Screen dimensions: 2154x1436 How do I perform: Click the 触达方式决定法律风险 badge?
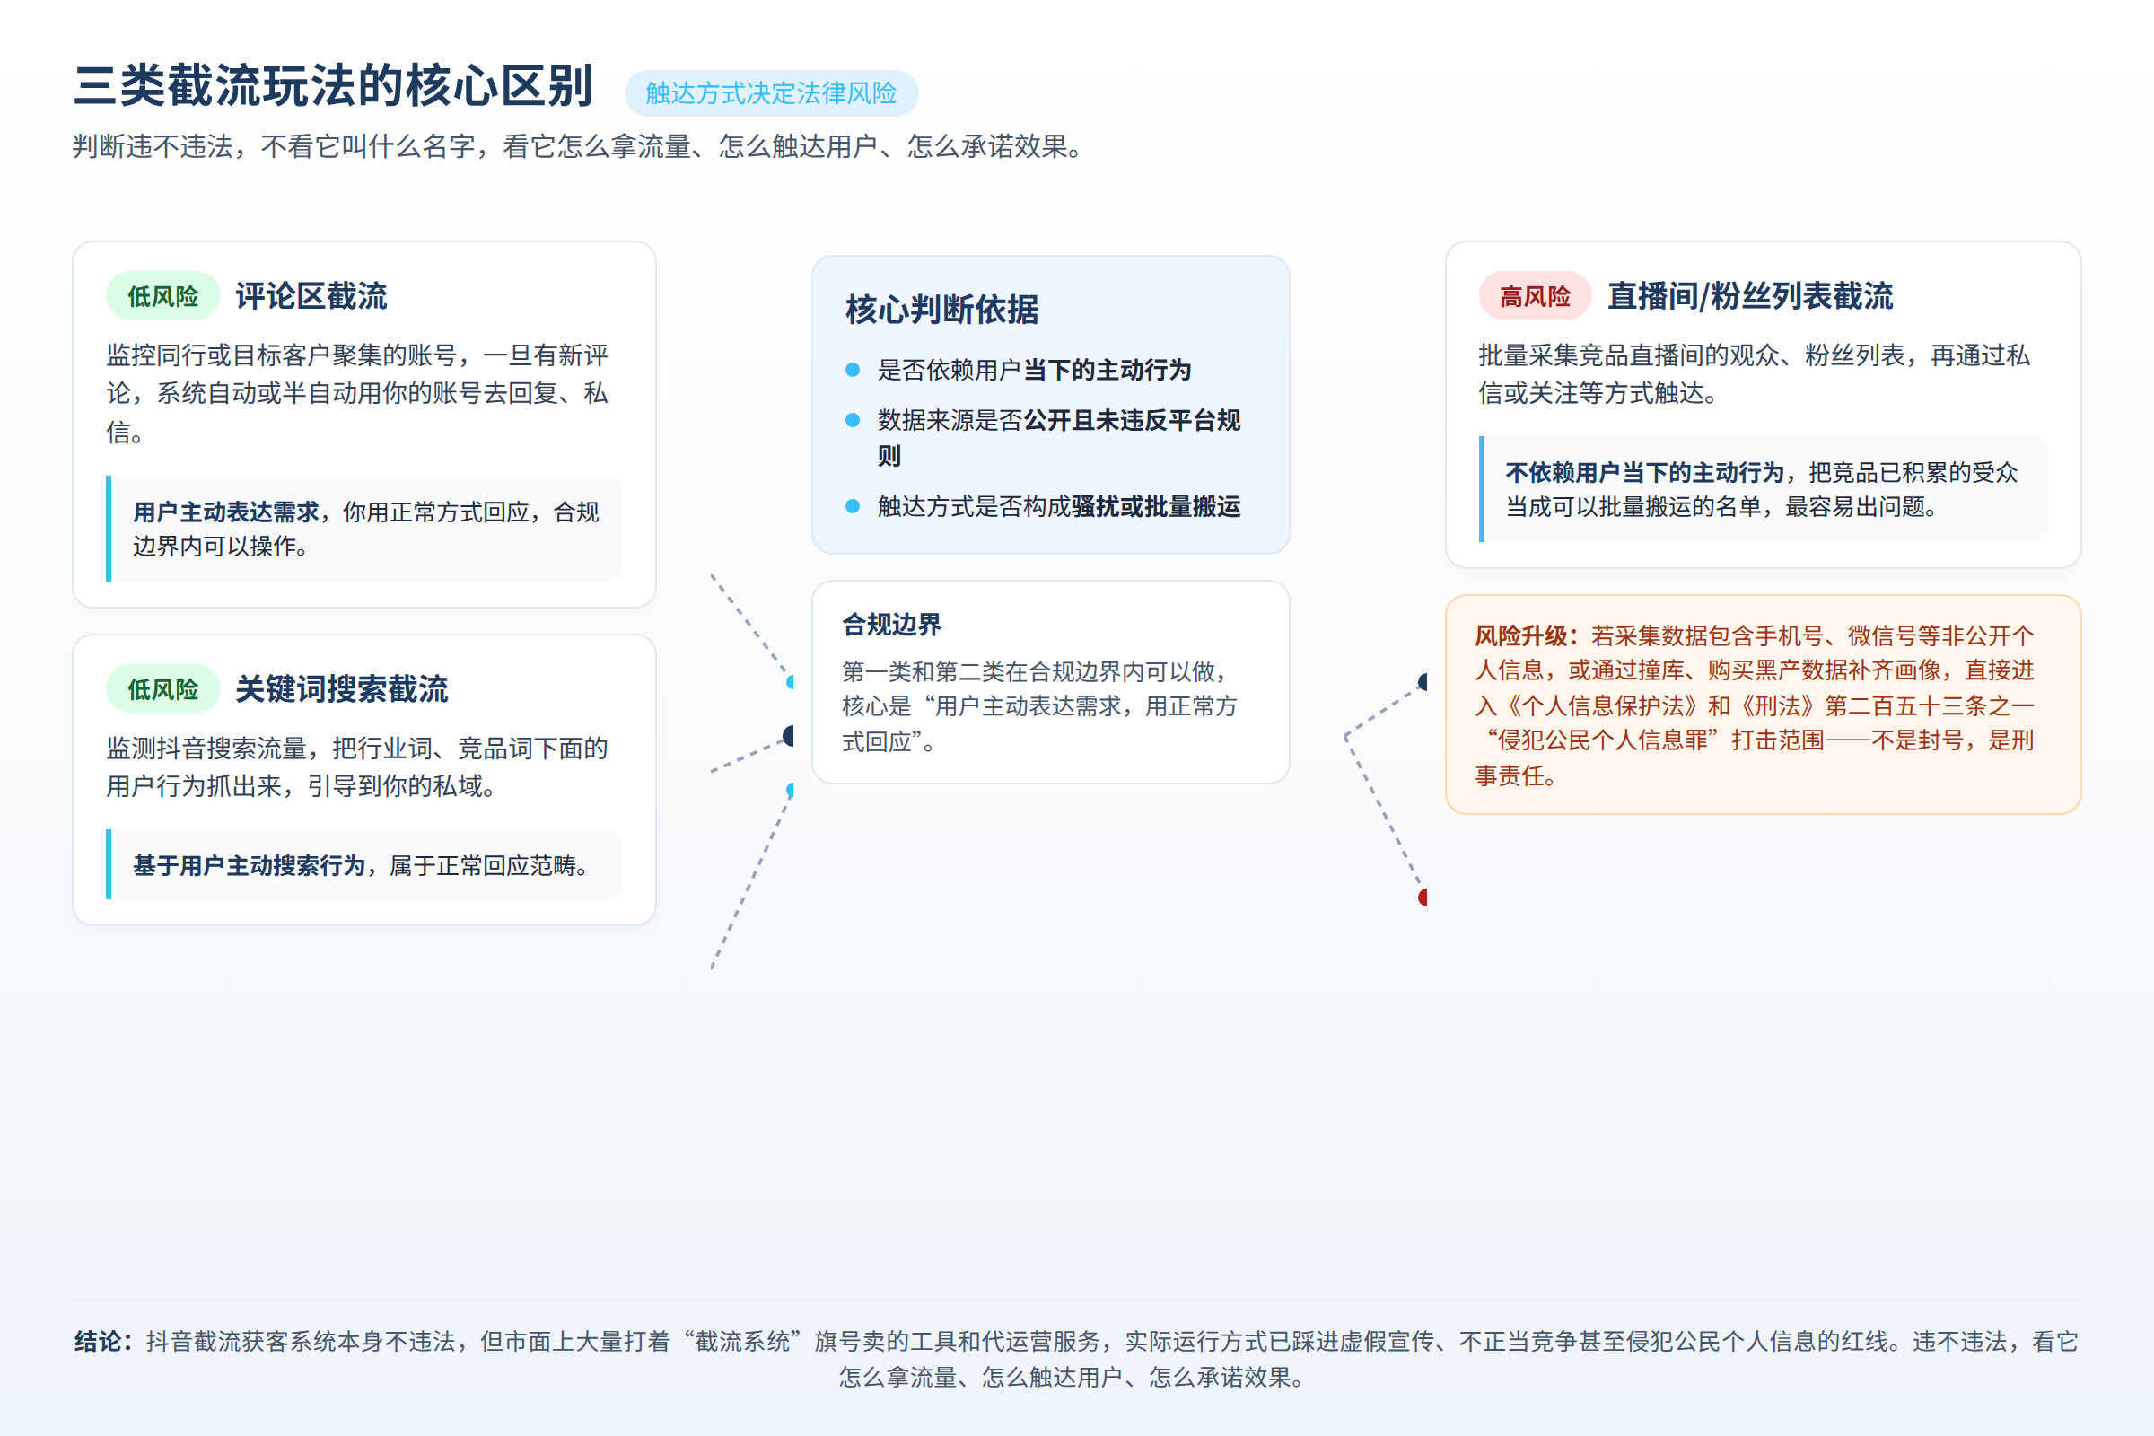pos(771,93)
